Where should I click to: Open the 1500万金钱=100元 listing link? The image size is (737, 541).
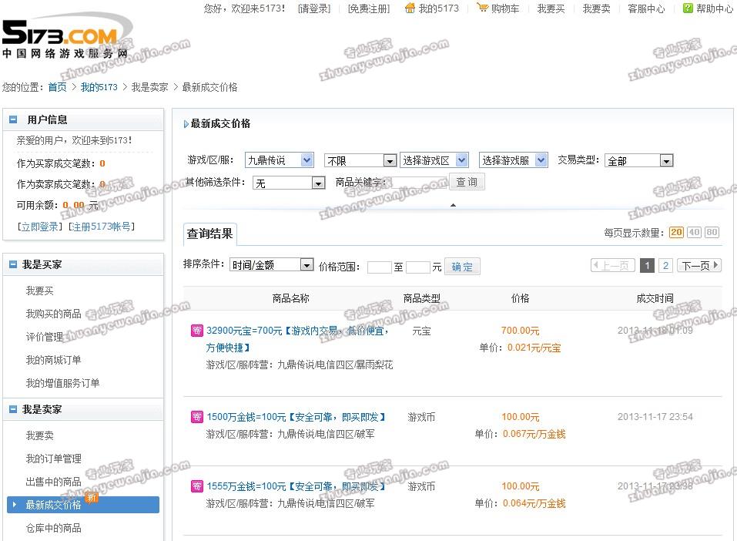(x=296, y=417)
